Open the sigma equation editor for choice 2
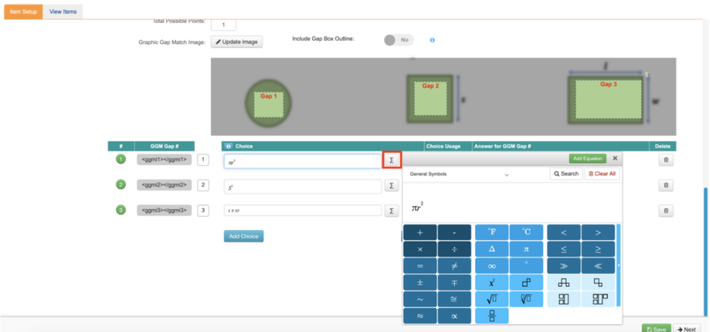Image resolution: width=710 pixels, height=332 pixels. 391,186
